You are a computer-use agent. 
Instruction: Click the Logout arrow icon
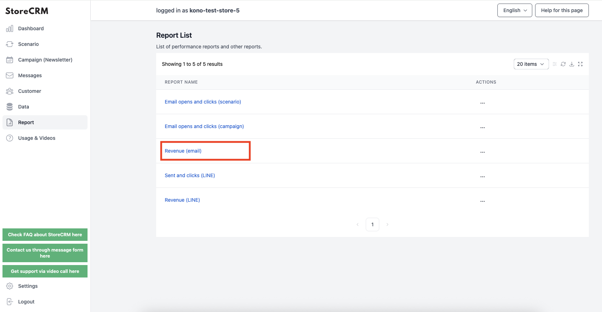tap(10, 302)
